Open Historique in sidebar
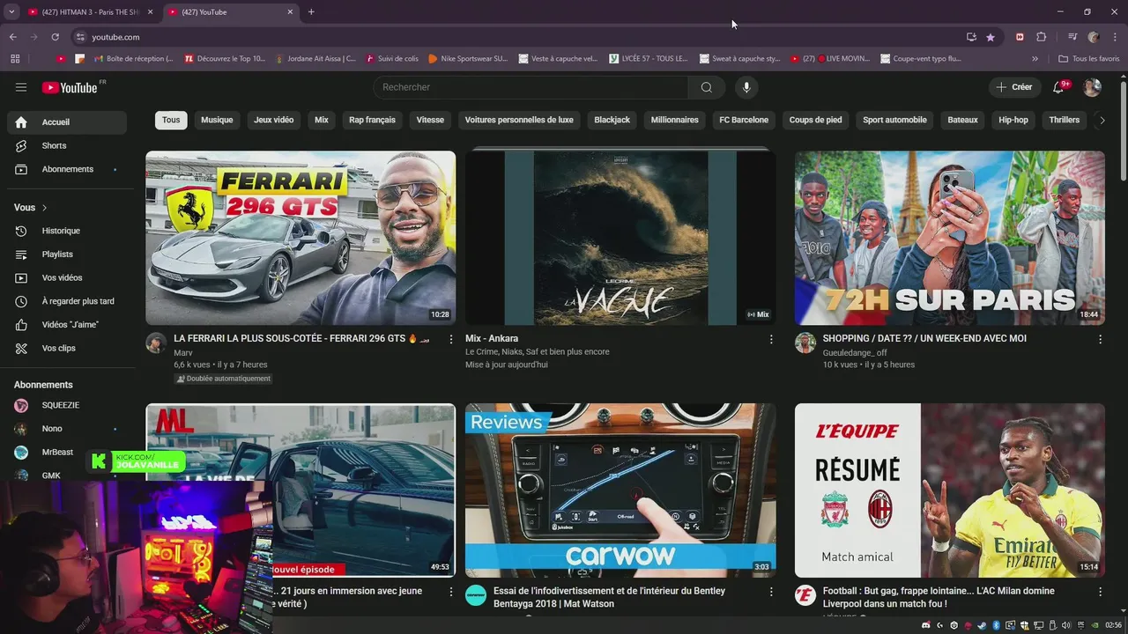Screen dimensions: 1128x634 coord(67,231)
